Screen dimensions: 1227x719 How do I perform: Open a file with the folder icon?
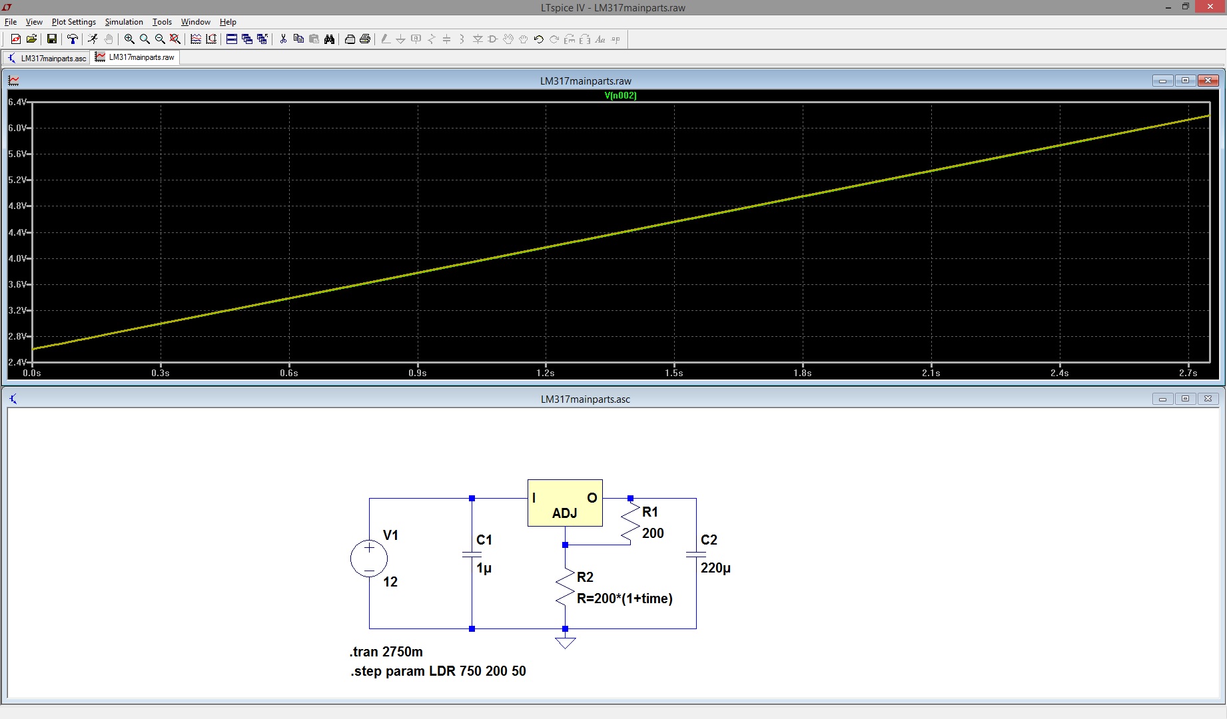31,39
